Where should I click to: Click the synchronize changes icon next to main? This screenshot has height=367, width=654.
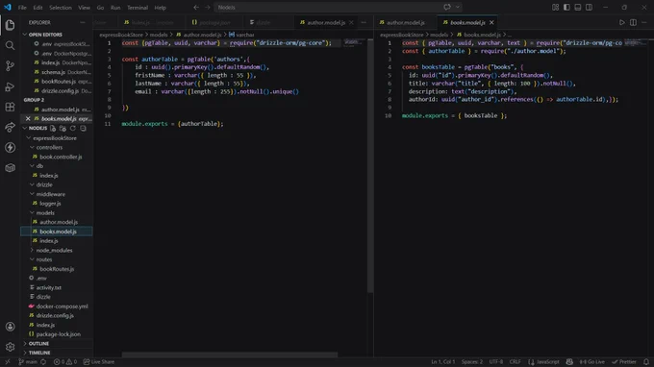coord(43,361)
